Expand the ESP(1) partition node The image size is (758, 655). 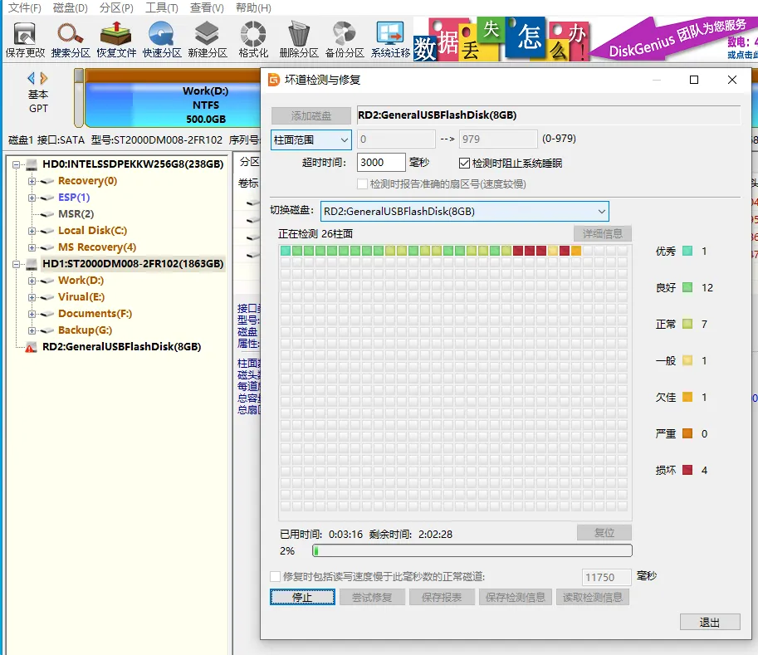(x=32, y=198)
